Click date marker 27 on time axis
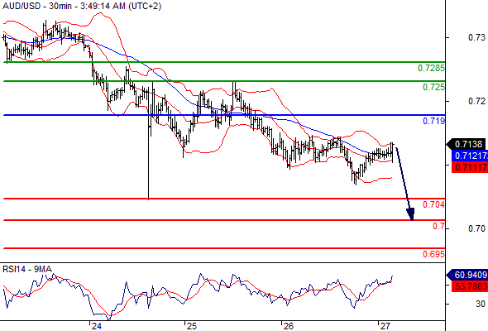 tap(385, 326)
